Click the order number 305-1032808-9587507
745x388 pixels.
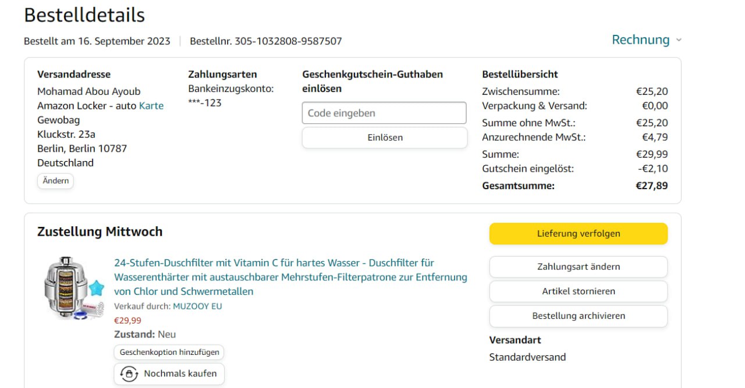288,41
